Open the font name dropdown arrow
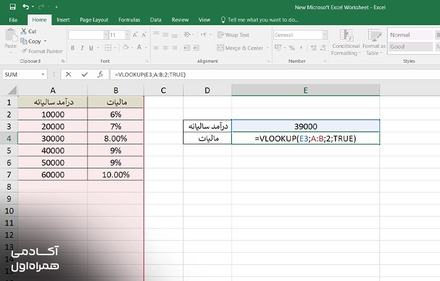The width and height of the screenshot is (440, 281). pyautogui.click(x=106, y=35)
